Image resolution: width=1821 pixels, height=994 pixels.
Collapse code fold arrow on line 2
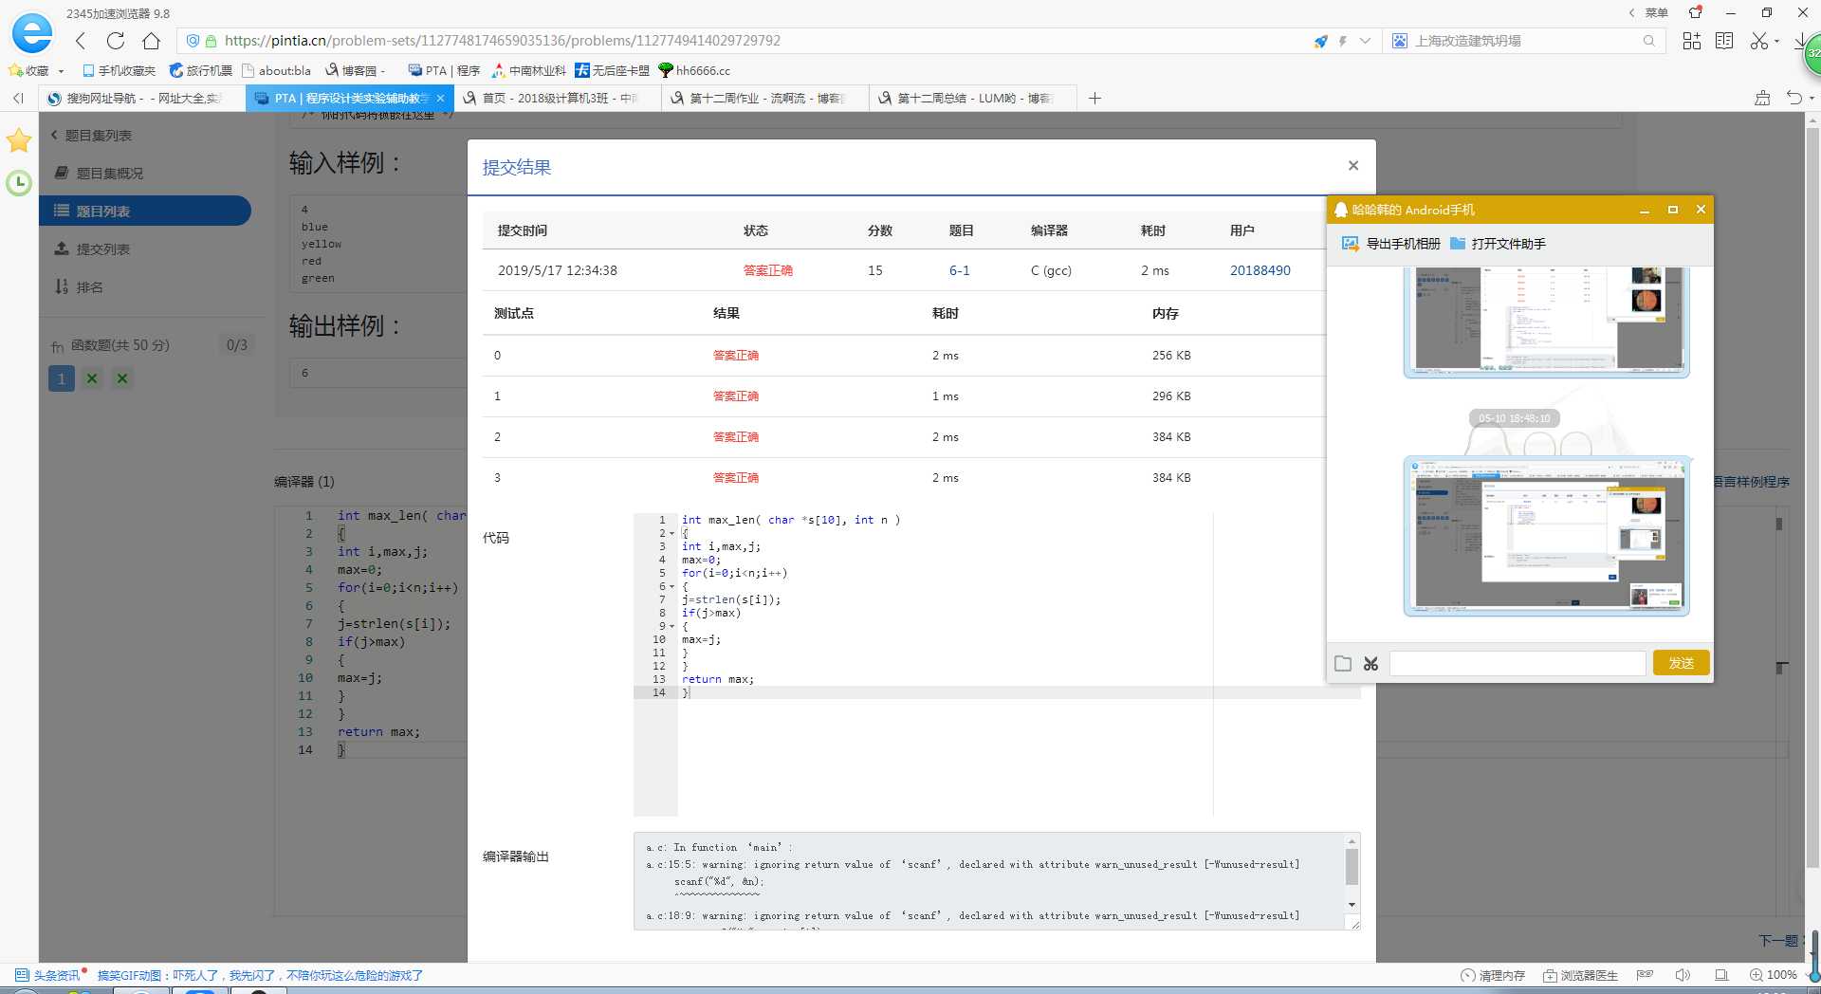(x=672, y=533)
